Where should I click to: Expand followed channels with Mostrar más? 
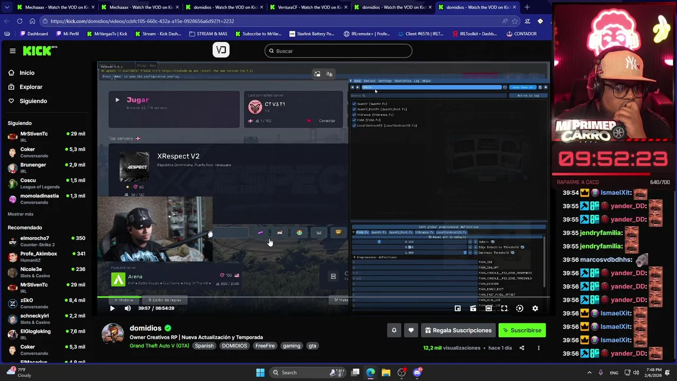pyautogui.click(x=20, y=214)
